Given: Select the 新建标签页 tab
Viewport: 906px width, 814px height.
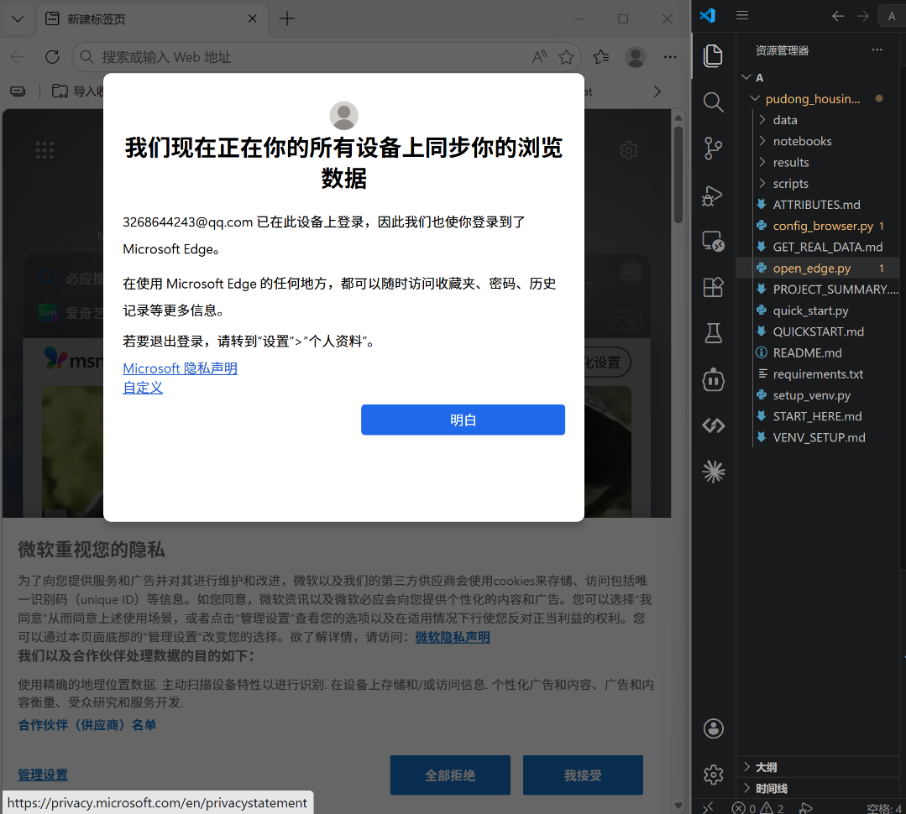Looking at the screenshot, I should [x=152, y=19].
